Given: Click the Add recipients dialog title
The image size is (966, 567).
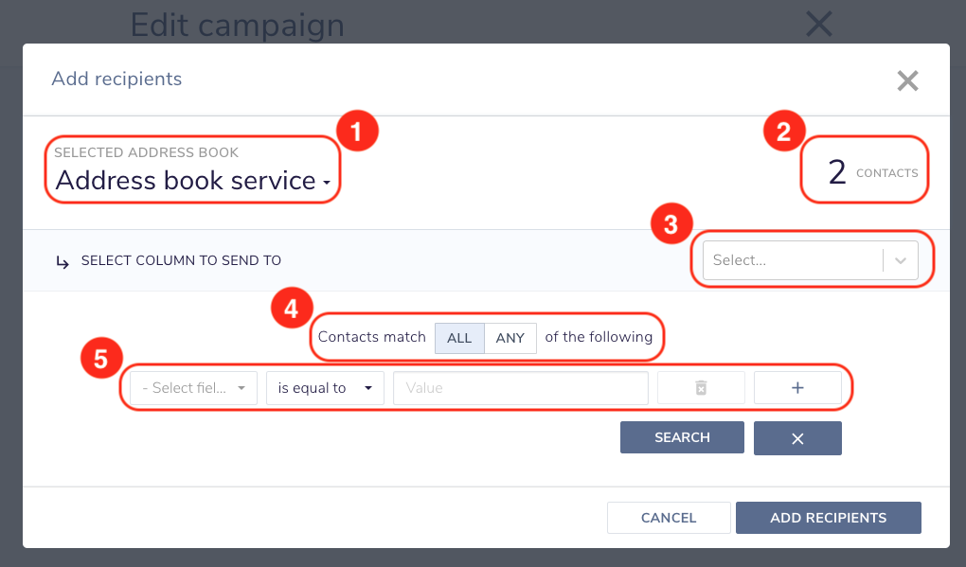Looking at the screenshot, I should pos(116,79).
